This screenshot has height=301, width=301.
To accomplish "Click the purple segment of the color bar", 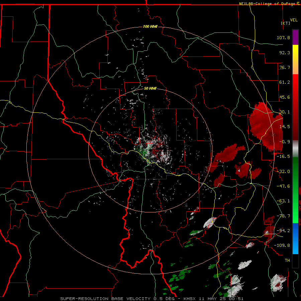I will click(x=295, y=37).
